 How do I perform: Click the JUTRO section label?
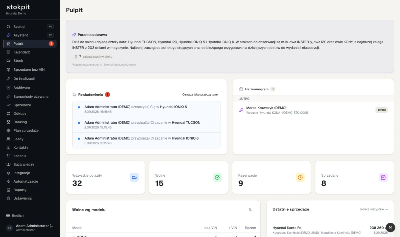[244, 99]
